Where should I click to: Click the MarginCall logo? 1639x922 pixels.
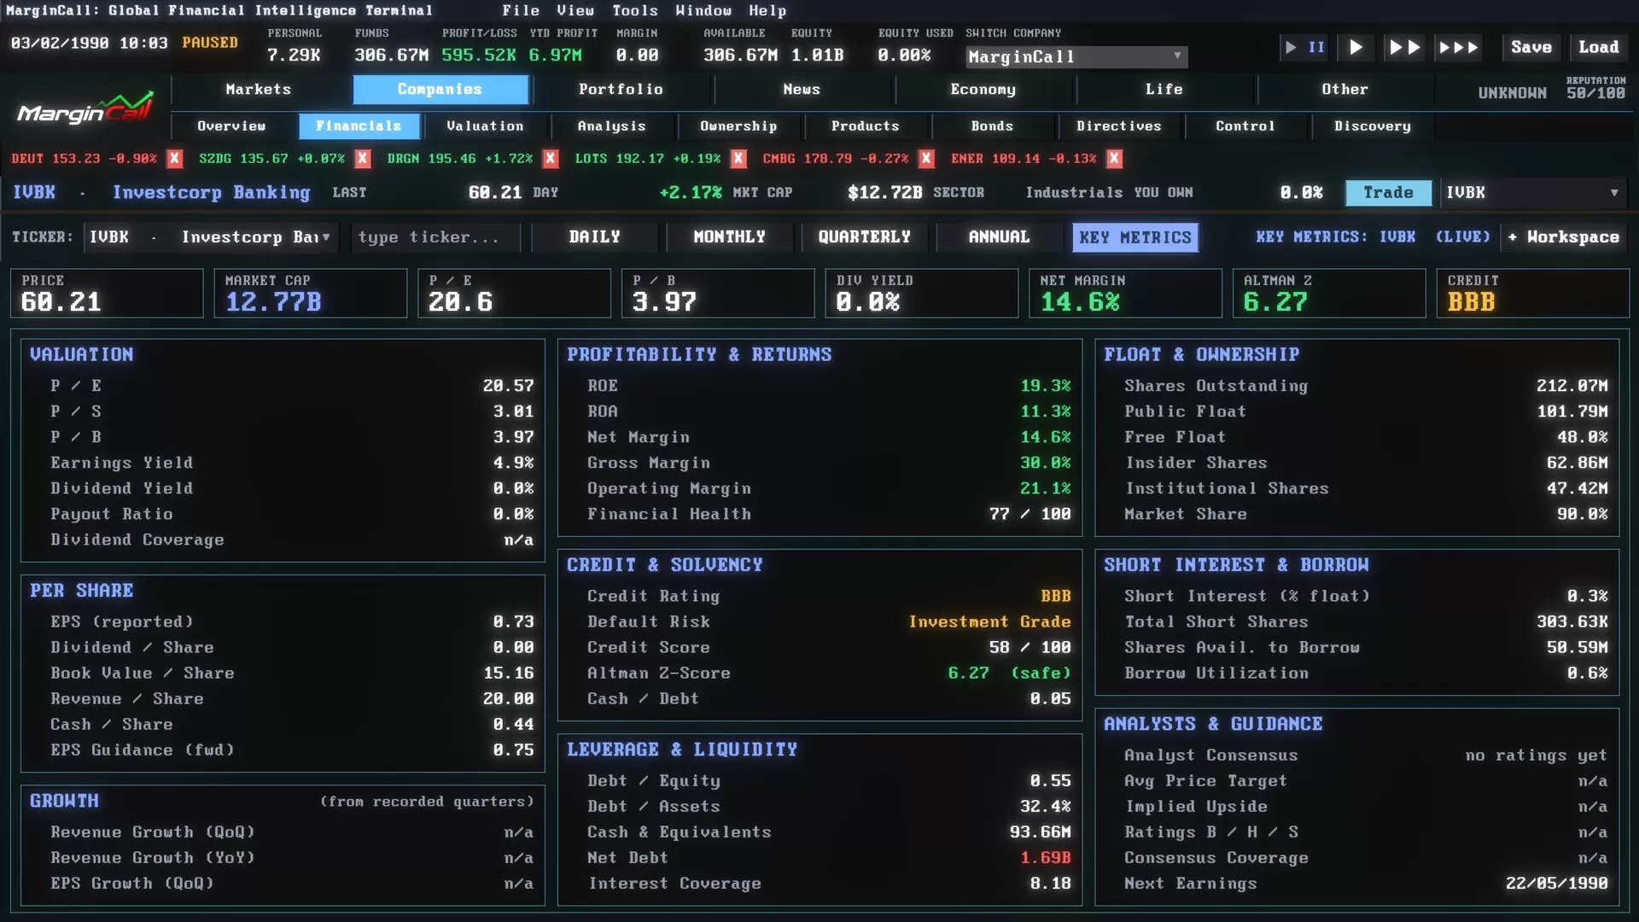(x=85, y=108)
